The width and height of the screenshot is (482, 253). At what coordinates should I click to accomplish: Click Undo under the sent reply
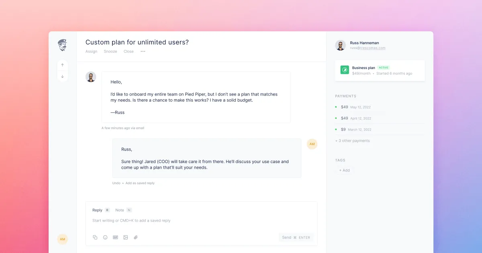[x=116, y=183]
